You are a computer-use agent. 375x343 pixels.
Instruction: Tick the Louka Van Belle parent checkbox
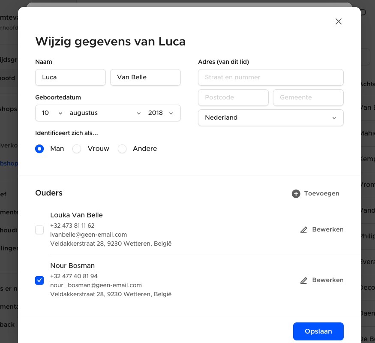[39, 230]
